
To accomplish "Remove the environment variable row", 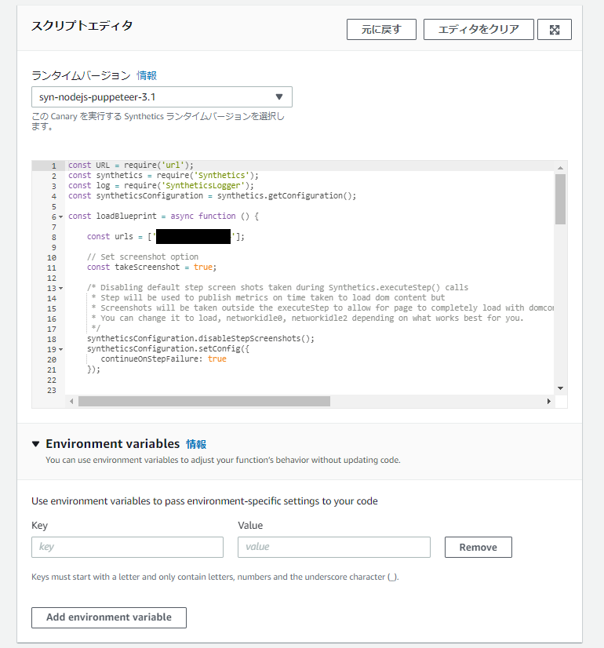I will tap(478, 547).
